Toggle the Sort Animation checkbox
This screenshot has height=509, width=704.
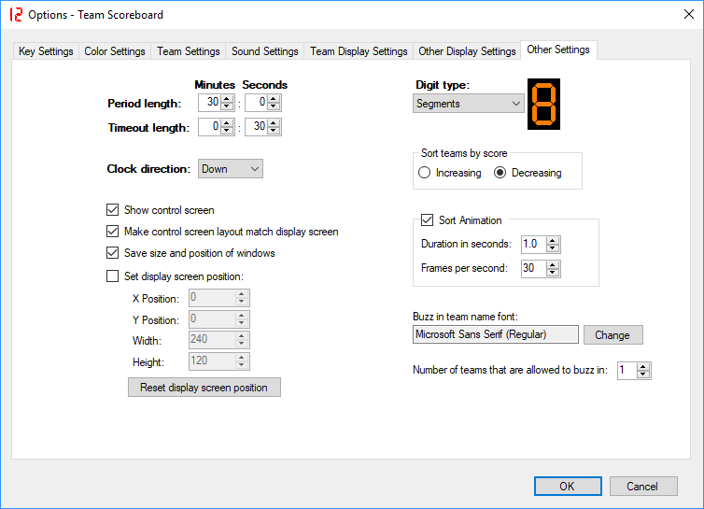428,220
